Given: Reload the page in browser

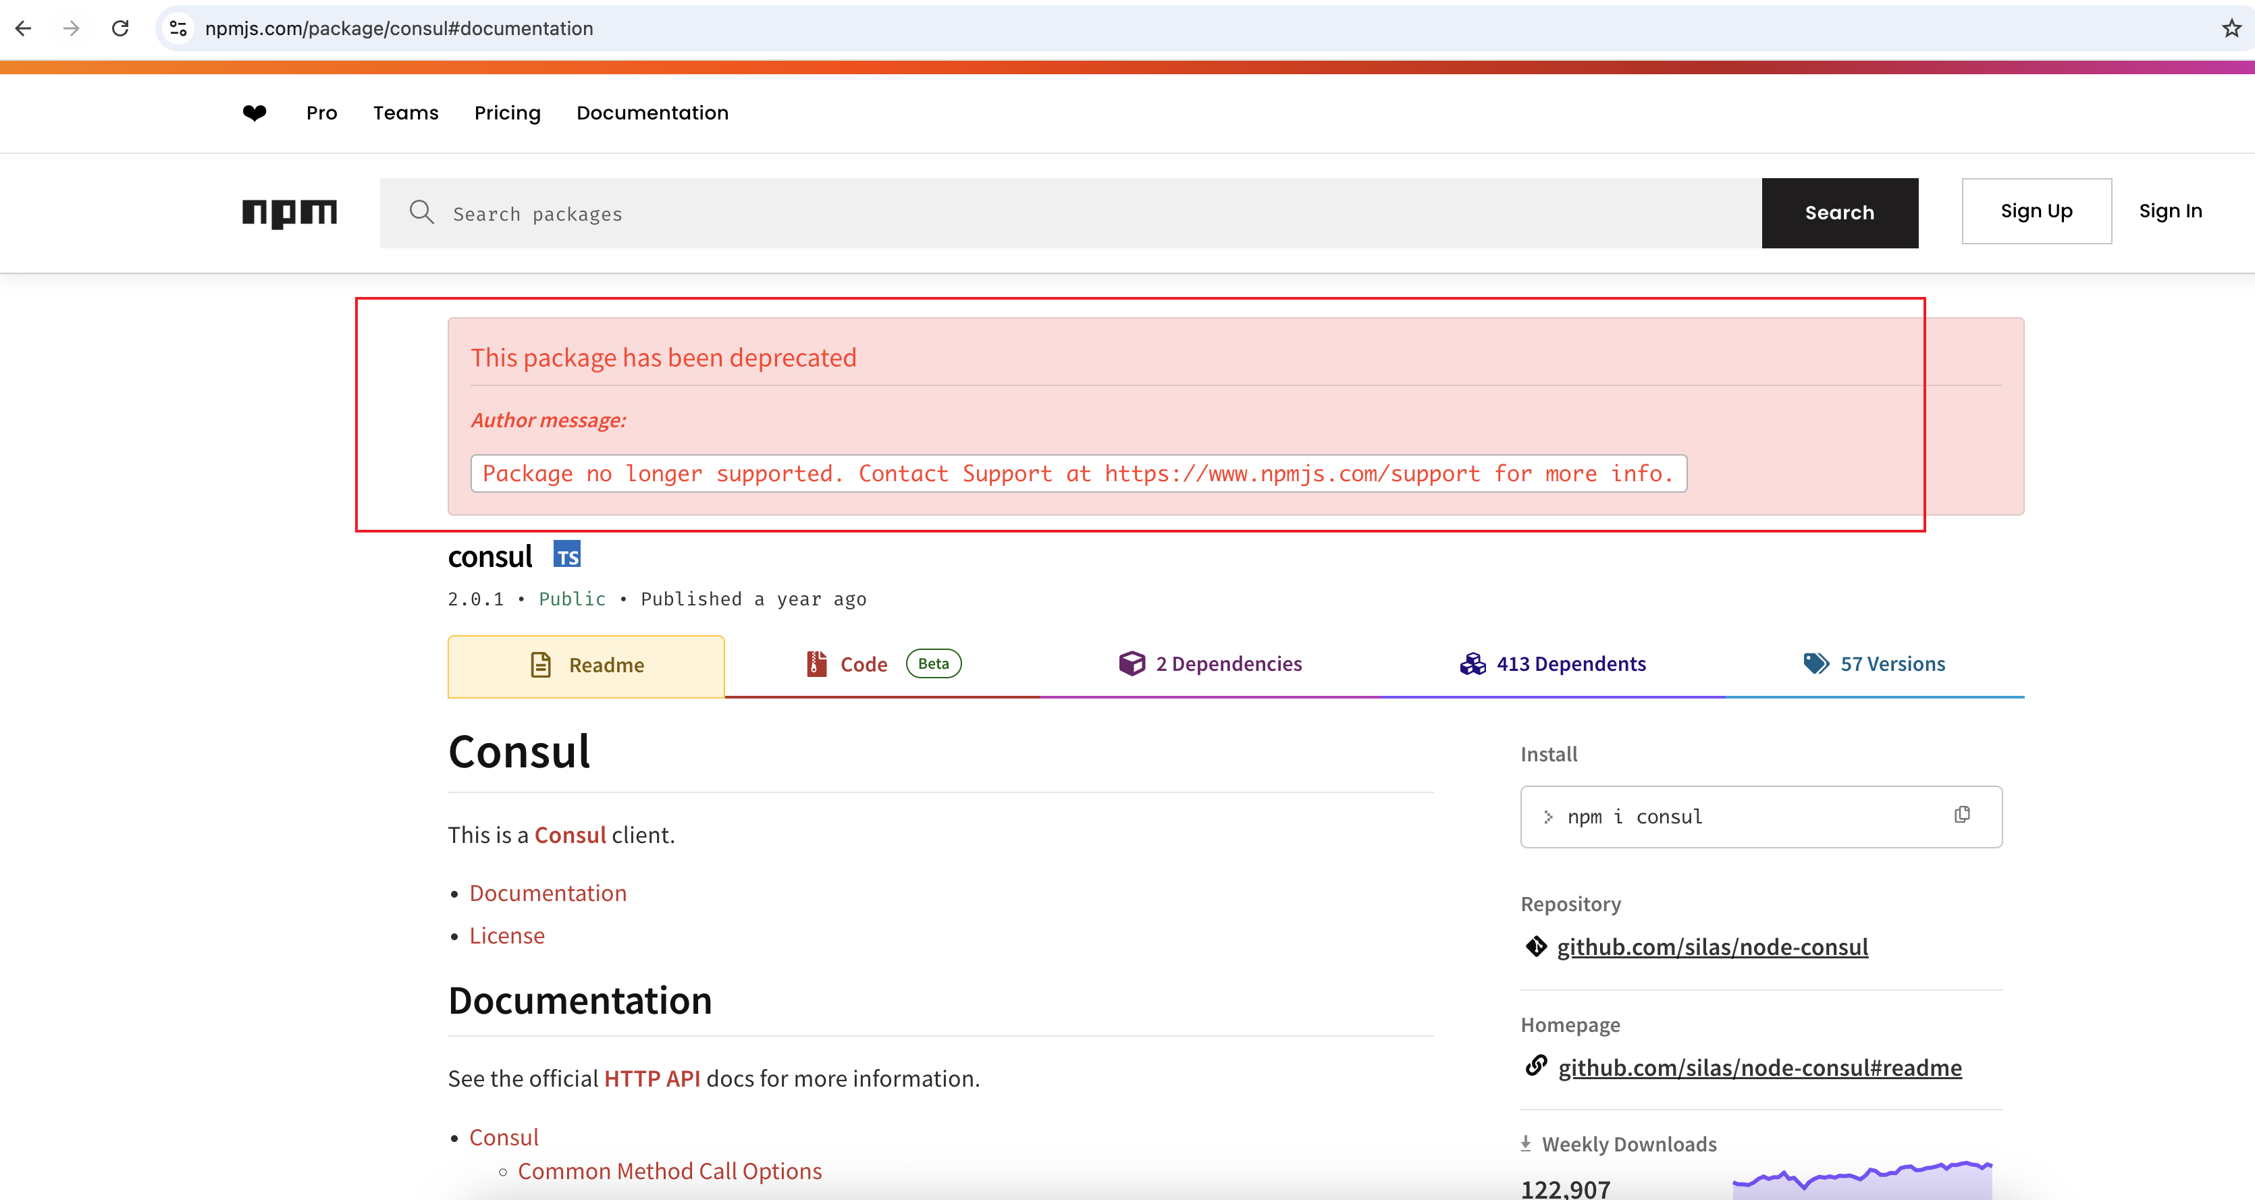Looking at the screenshot, I should coord(121,28).
